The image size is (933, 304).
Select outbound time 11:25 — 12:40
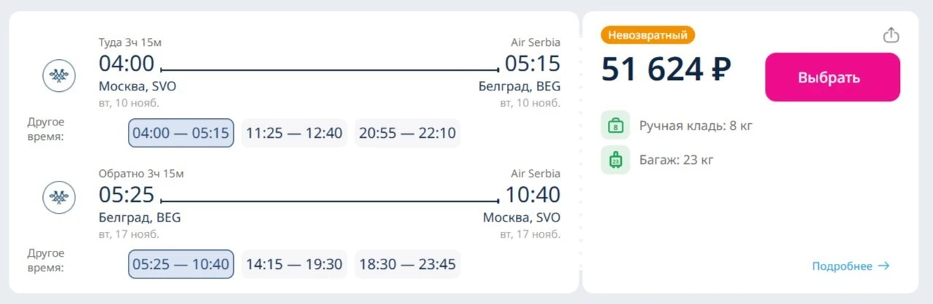coord(294,133)
